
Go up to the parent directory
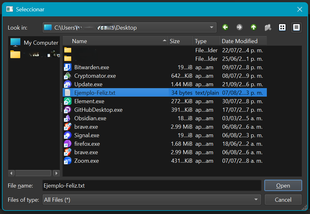254,27
